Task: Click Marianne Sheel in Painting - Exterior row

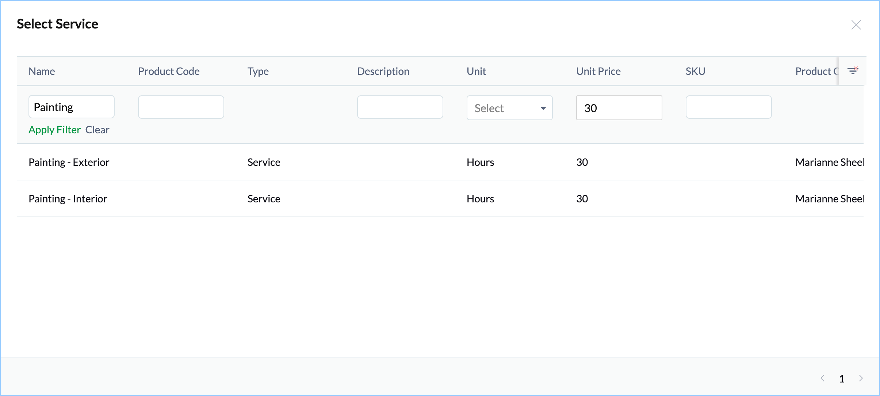Action: point(829,162)
